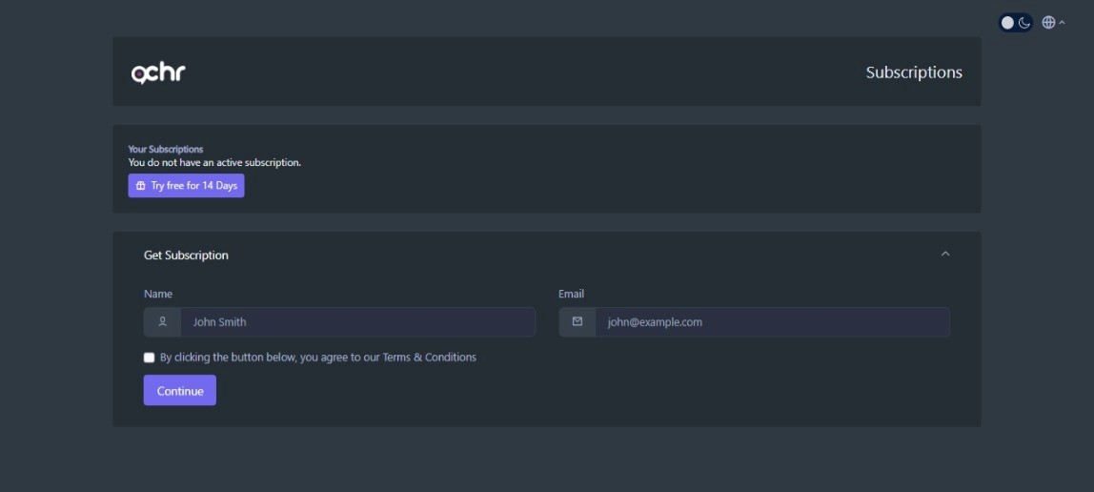The image size is (1094, 492).
Task: Open language dropdown via small chevron arrow
Action: [x=1062, y=23]
